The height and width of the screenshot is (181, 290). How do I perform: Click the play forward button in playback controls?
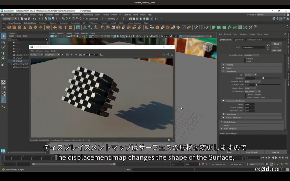(276, 157)
